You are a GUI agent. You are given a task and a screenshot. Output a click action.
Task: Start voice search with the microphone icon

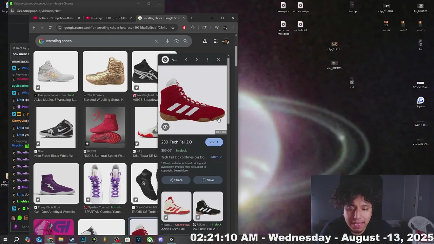click(x=167, y=41)
